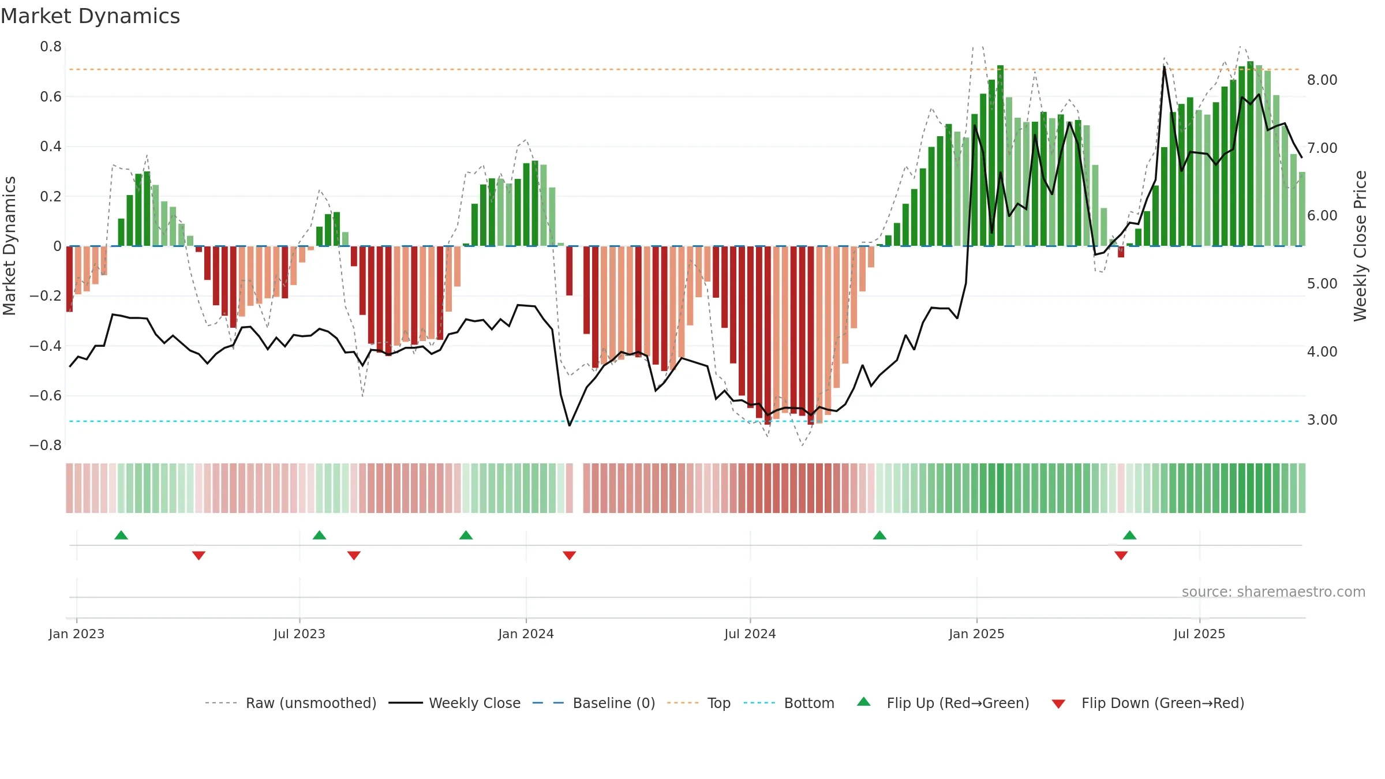The width and height of the screenshot is (1385, 779).
Task: Click the red flip-down marker in August 2023
Action: click(x=354, y=556)
